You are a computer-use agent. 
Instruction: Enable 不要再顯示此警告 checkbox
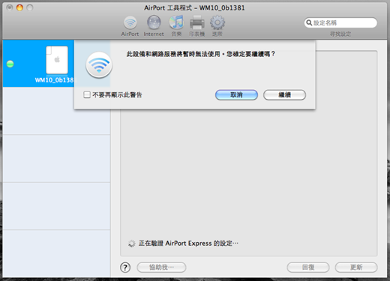coord(87,94)
